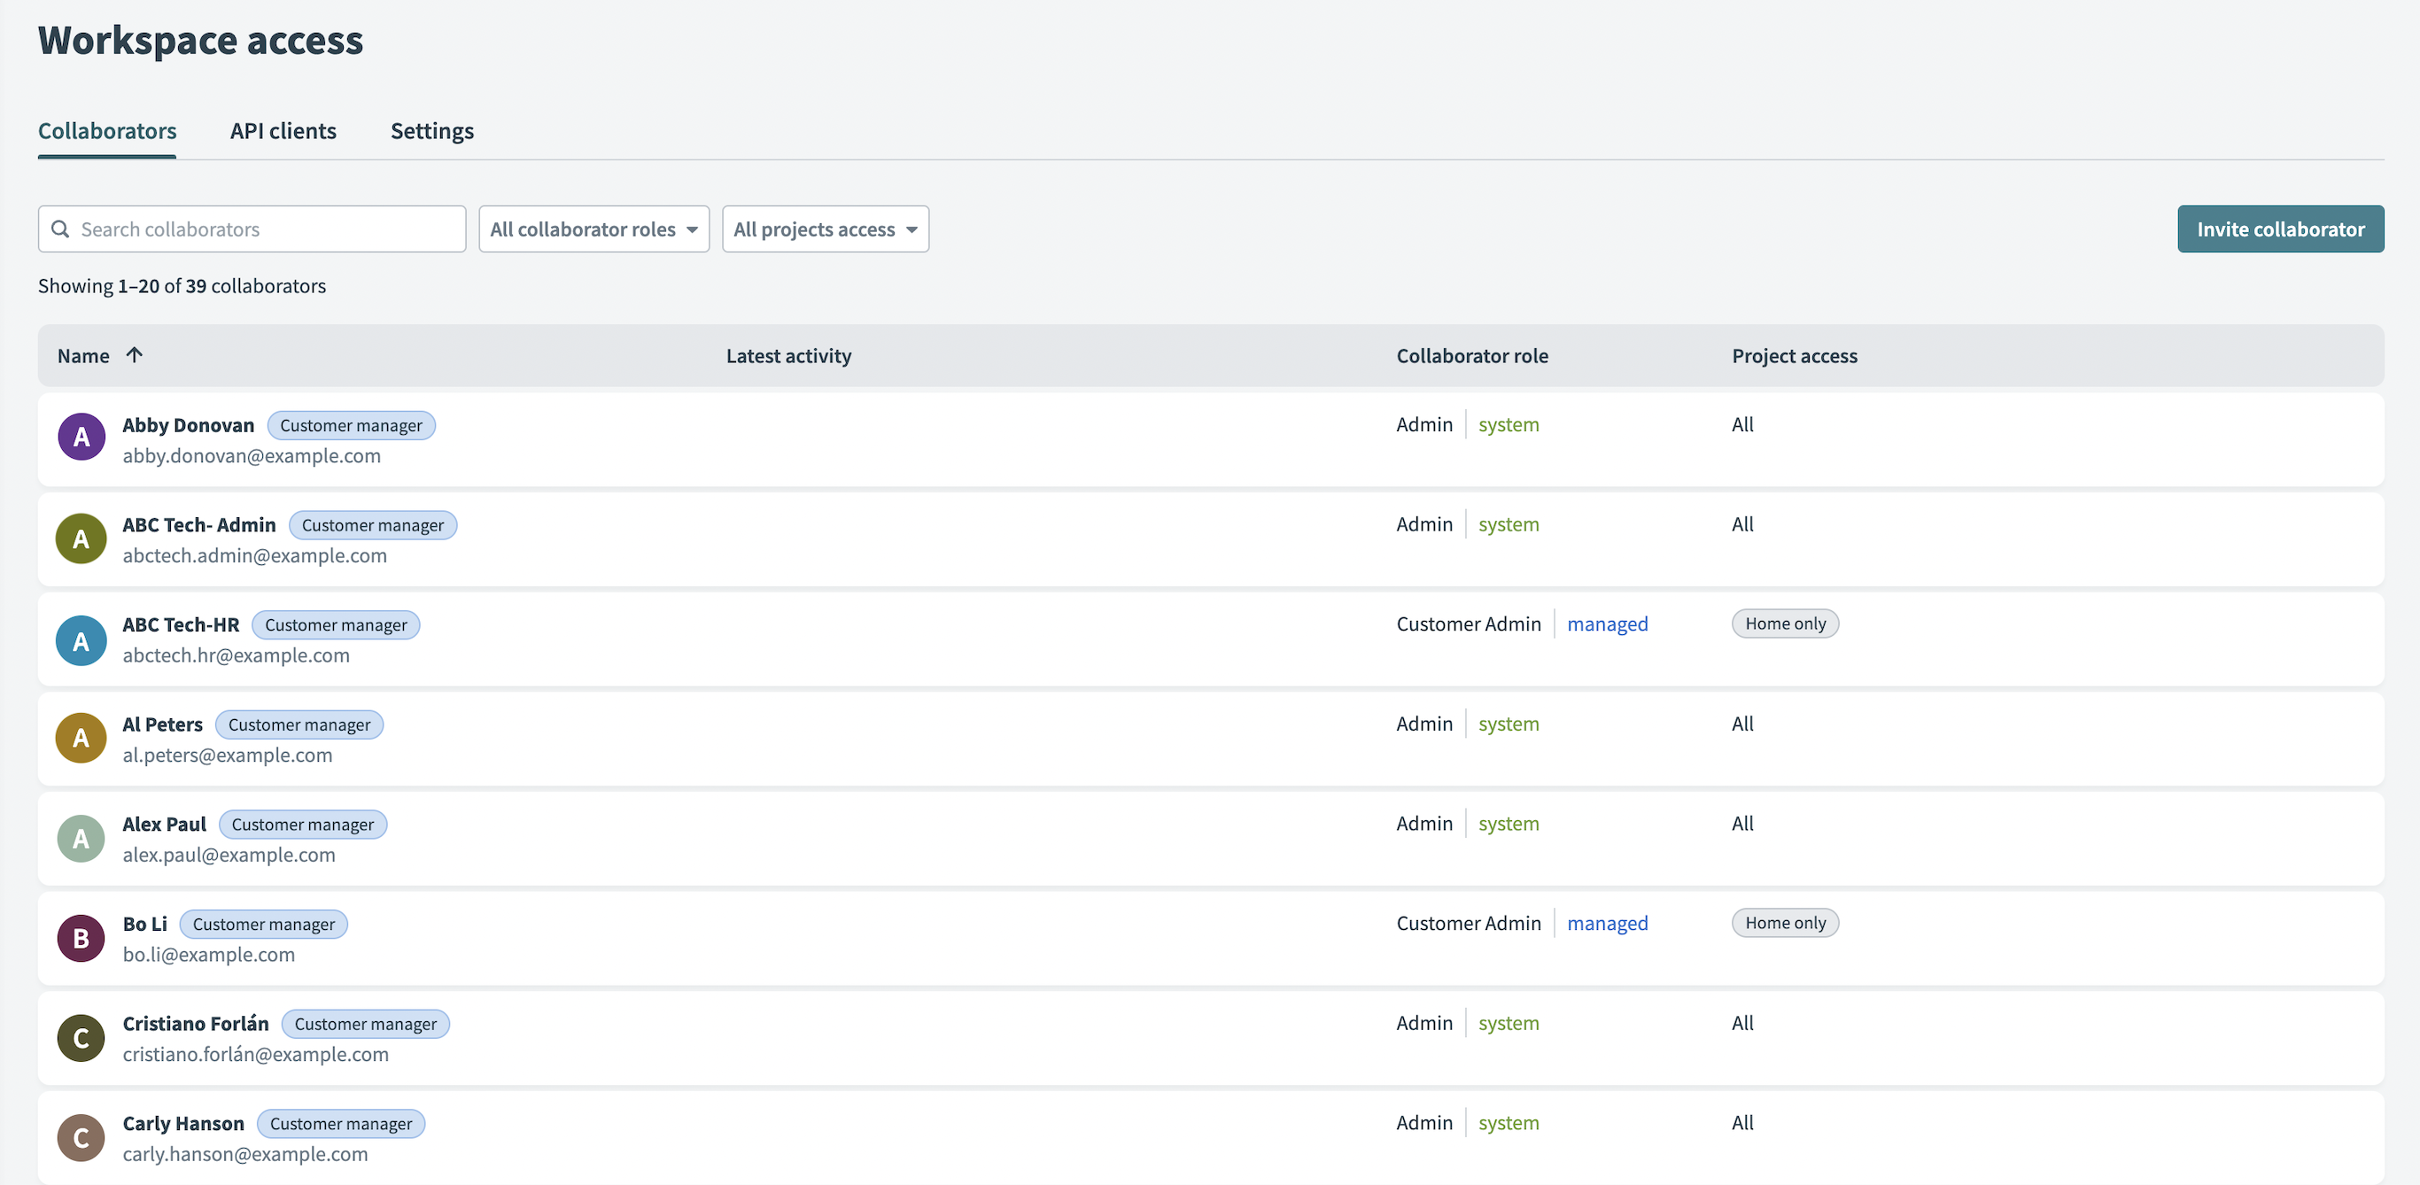Click the Name column sort arrow

click(135, 355)
